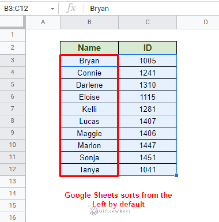Select the row 16 header
Viewport: 219px width, 222px height.
[12, 217]
